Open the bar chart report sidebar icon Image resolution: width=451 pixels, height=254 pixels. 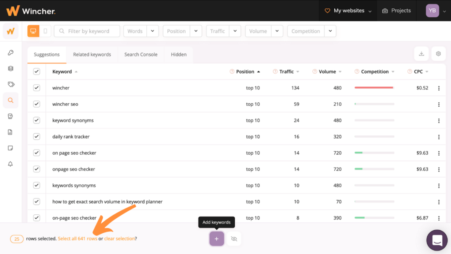click(11, 132)
